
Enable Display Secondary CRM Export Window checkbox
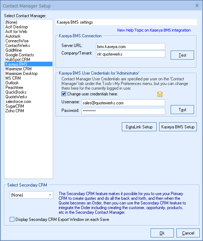pos(12,219)
